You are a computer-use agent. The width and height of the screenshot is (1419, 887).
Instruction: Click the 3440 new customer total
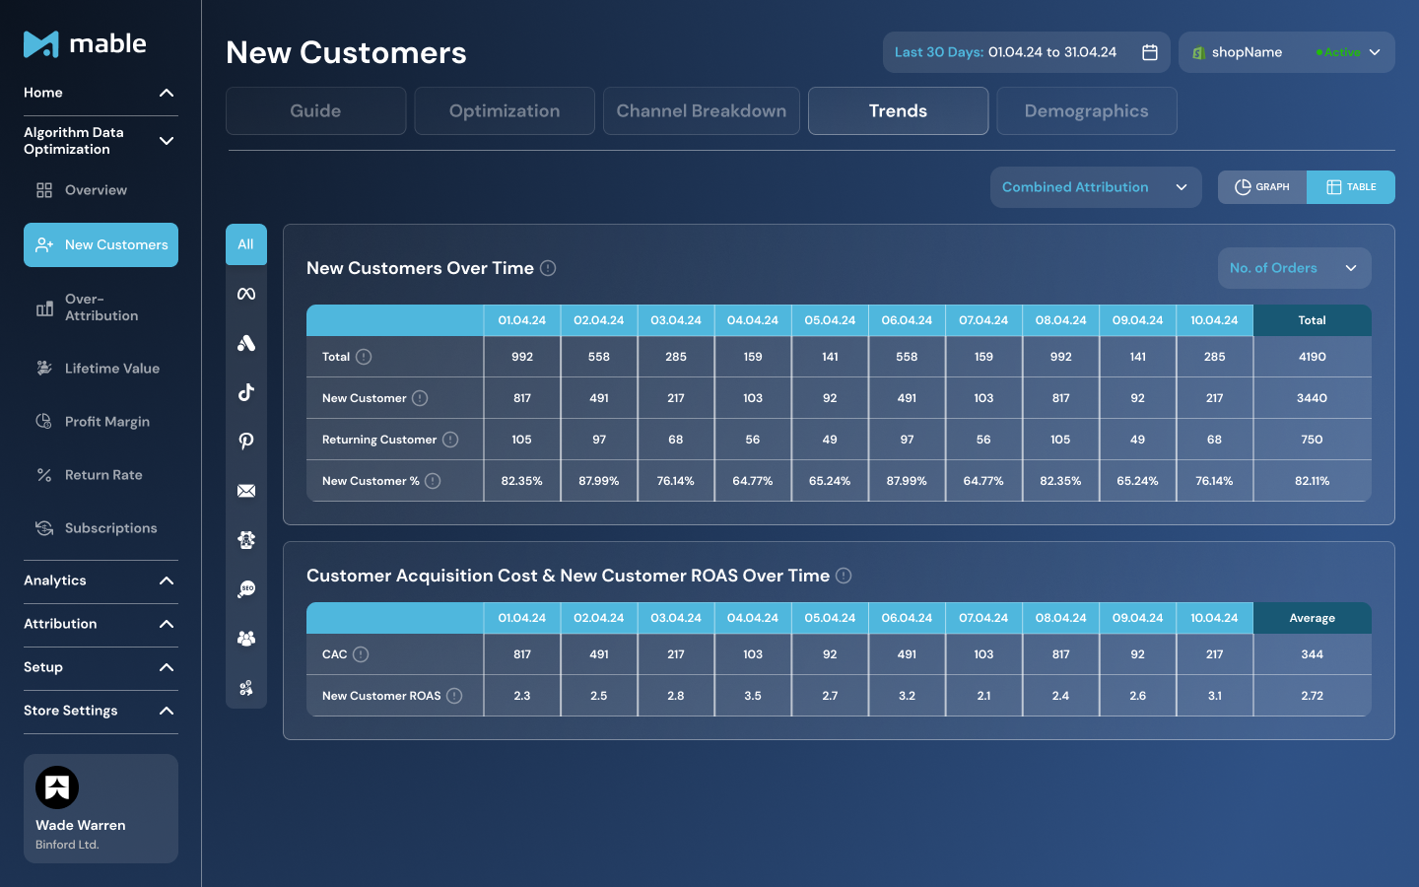(1313, 398)
